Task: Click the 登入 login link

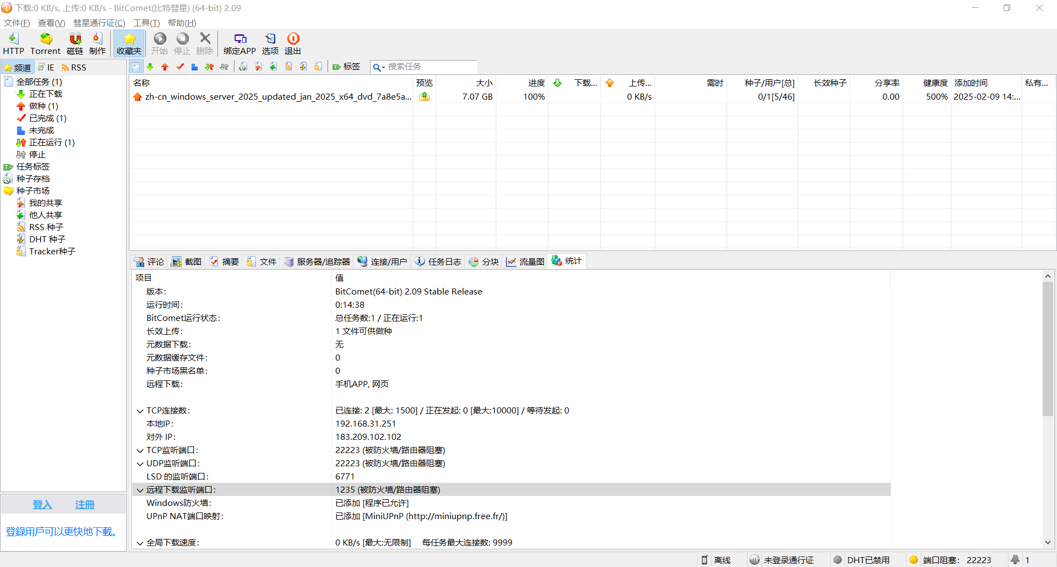Action: (x=42, y=505)
